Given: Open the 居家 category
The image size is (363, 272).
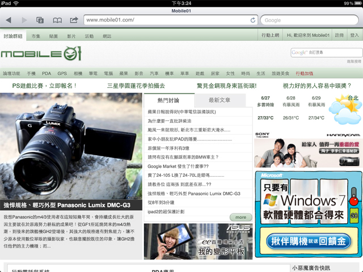Looking at the screenshot, I should [215, 74].
